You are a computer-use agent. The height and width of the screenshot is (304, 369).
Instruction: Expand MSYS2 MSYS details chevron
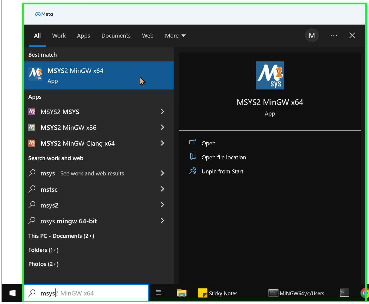click(162, 112)
